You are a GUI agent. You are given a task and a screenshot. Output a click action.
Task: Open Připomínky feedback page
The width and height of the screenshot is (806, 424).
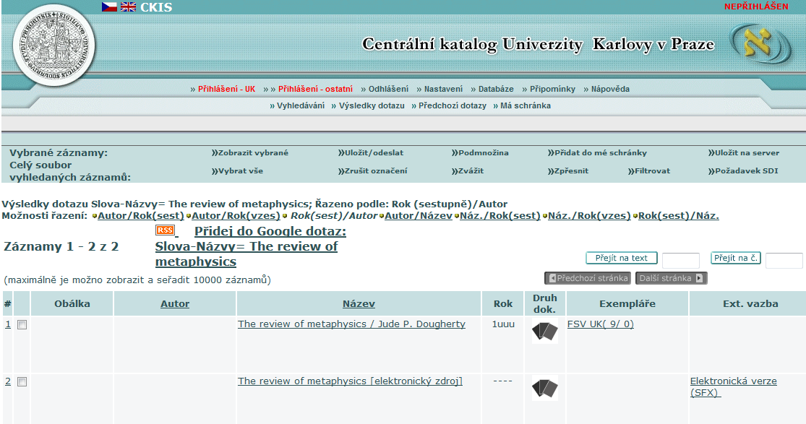click(552, 89)
